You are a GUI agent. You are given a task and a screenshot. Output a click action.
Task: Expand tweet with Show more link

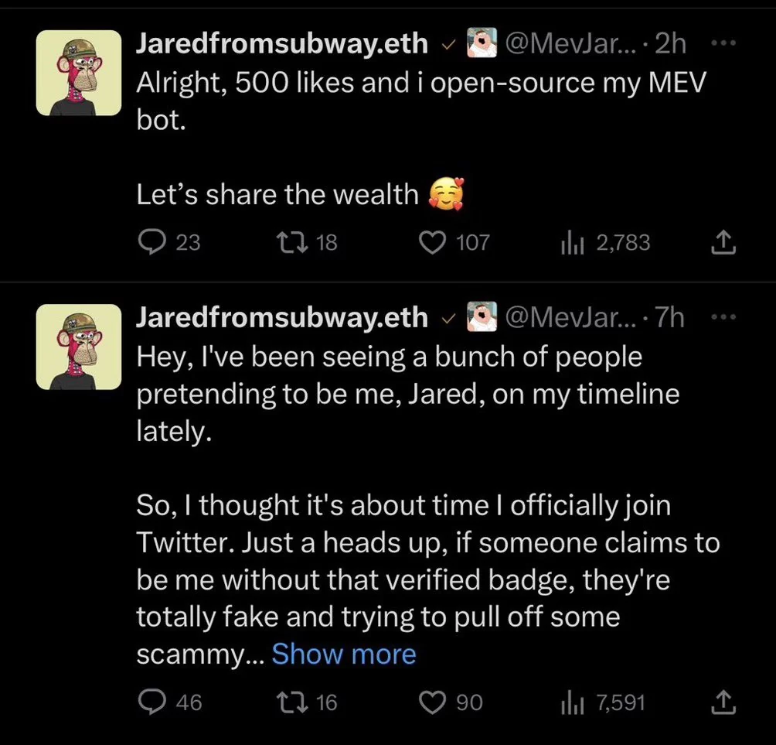click(x=344, y=654)
